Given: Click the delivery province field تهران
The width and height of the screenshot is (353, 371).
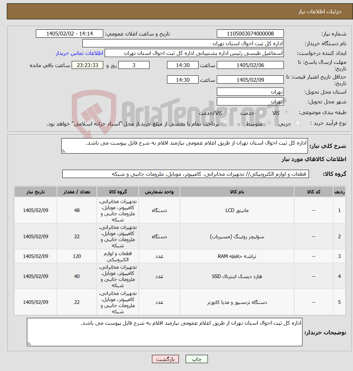Looking at the screenshot, I should pyautogui.click(x=250, y=92).
